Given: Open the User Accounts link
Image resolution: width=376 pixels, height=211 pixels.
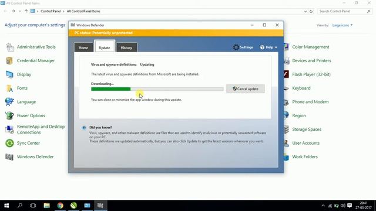Looking at the screenshot, I should pos(305,143).
